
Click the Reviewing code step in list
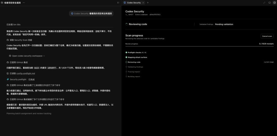coord(134,62)
